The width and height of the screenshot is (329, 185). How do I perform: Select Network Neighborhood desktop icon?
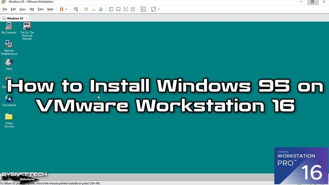pyautogui.click(x=9, y=48)
